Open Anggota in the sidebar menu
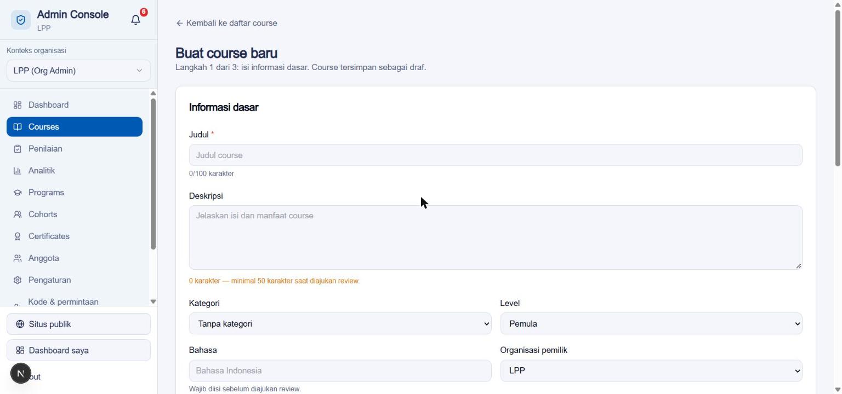The width and height of the screenshot is (842, 394). pyautogui.click(x=75, y=258)
